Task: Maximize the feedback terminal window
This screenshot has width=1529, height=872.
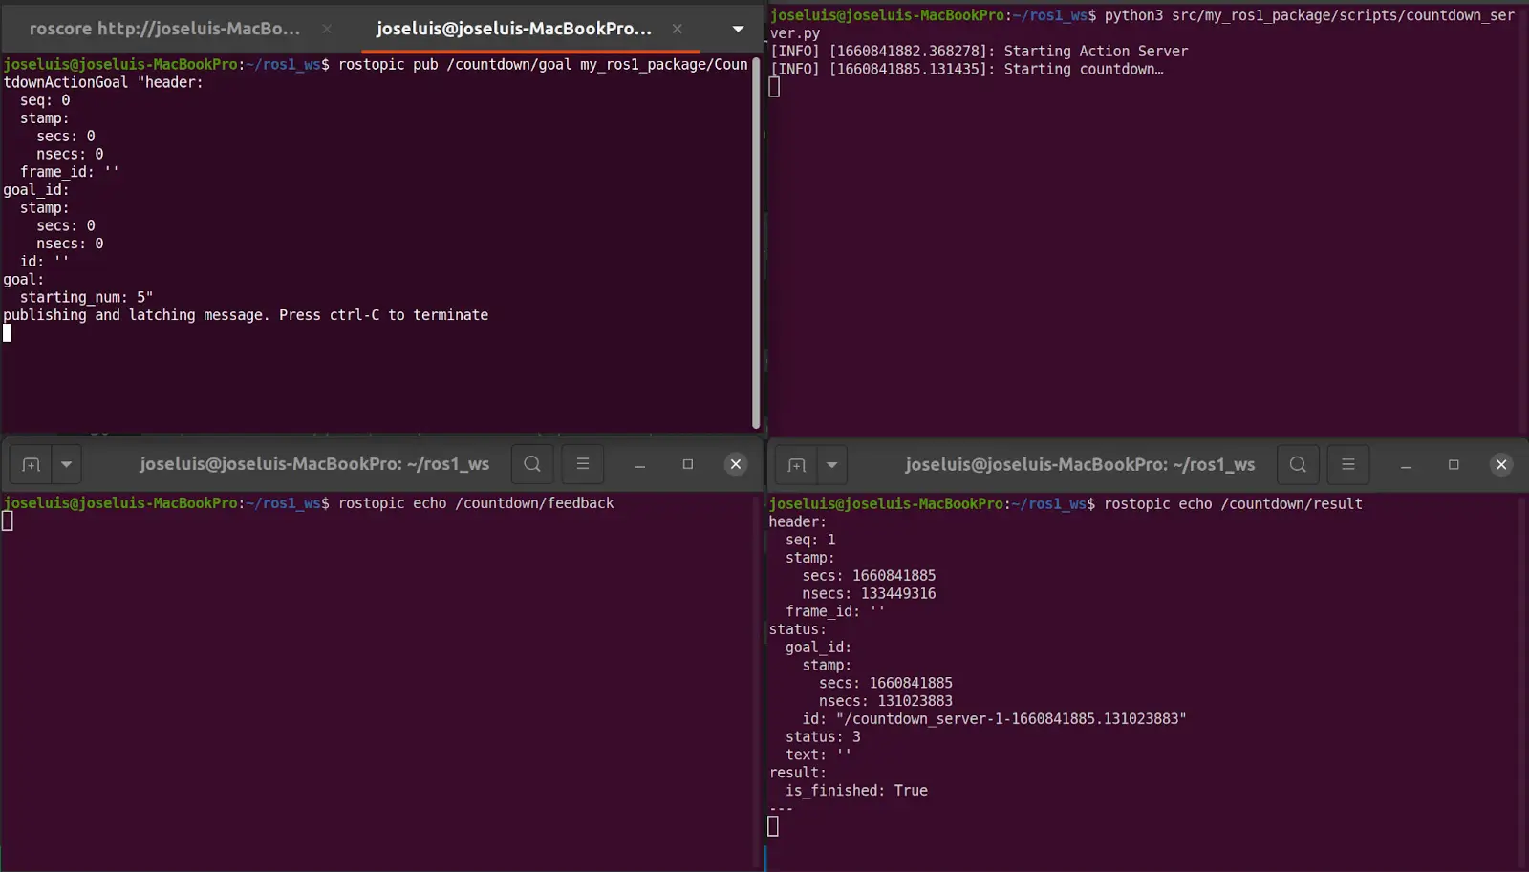Action: click(x=688, y=464)
